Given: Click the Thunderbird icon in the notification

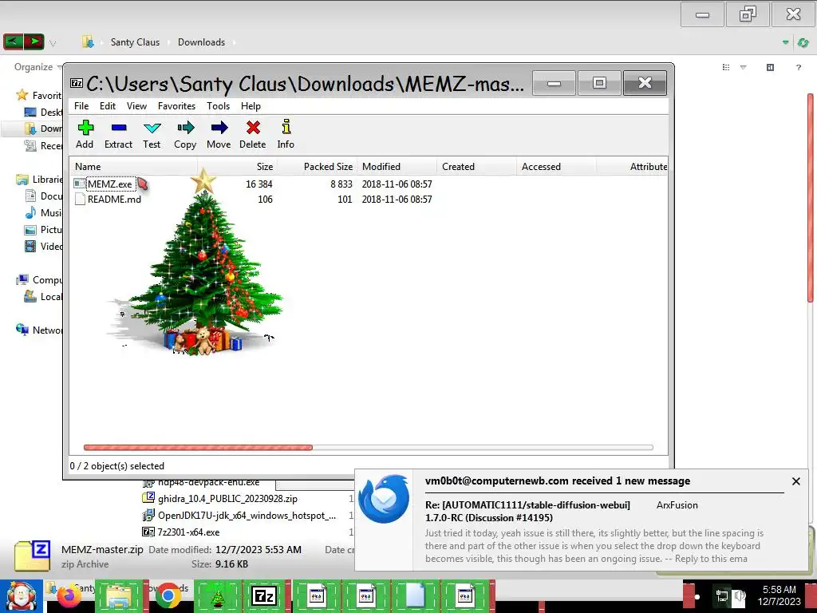Looking at the screenshot, I should point(384,499).
